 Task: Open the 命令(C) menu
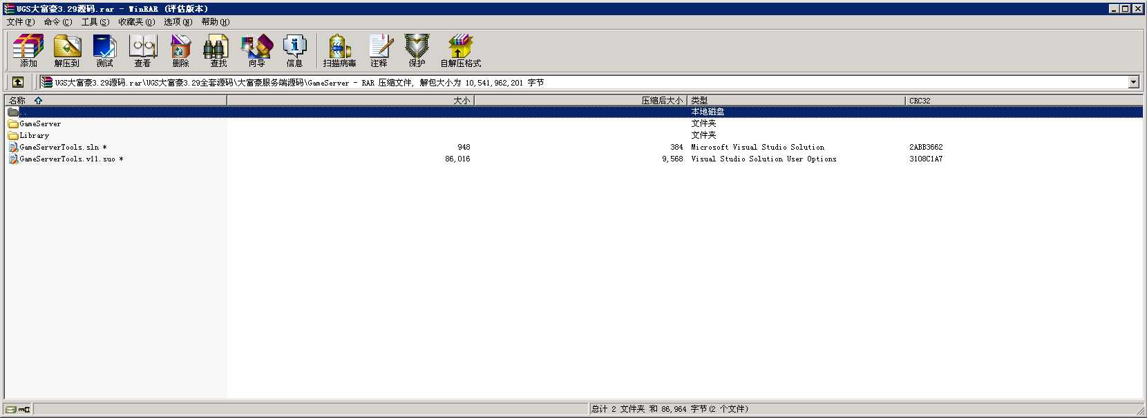(x=58, y=22)
